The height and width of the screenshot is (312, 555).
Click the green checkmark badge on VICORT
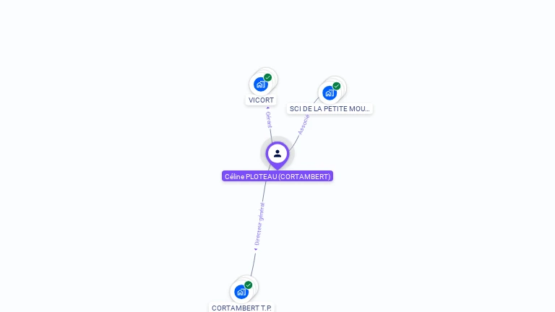click(267, 77)
